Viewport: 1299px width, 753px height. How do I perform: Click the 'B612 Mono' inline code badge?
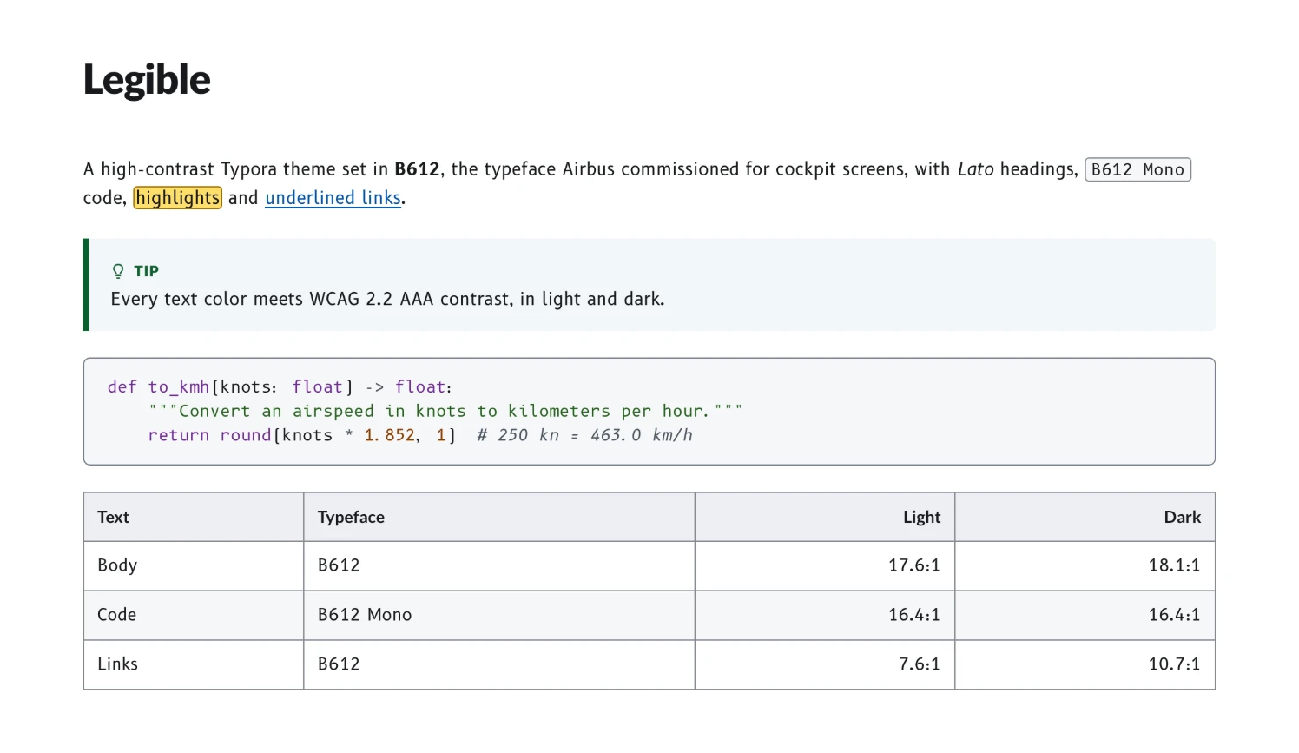pyautogui.click(x=1137, y=169)
